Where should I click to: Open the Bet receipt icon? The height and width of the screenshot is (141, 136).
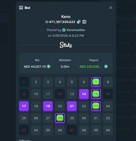21,8
